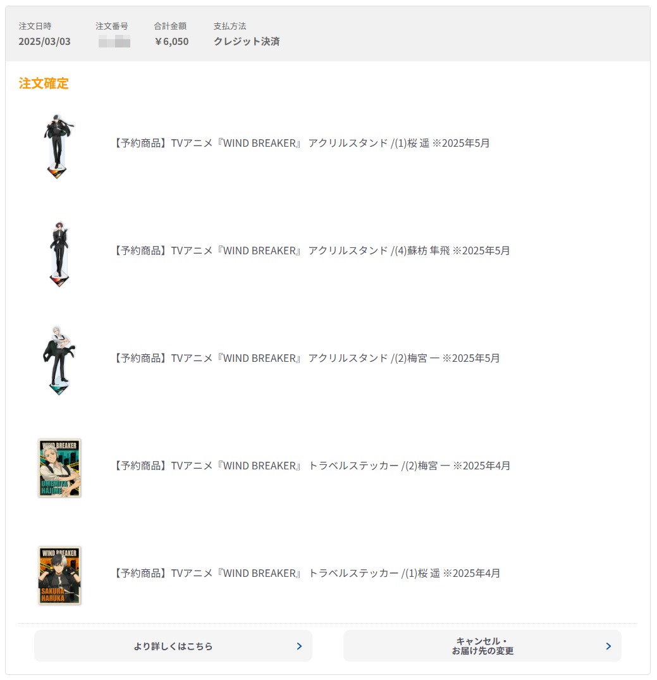Image resolution: width=657 pixels, height=680 pixels.
Task: Click the アクリルスタンド (1)桜 遥 product title
Action: point(302,143)
